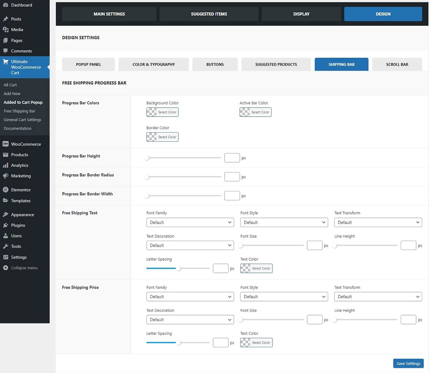The height and width of the screenshot is (373, 429).
Task: Open Free Shipping Price Text Transform dropdown
Action: click(378, 297)
